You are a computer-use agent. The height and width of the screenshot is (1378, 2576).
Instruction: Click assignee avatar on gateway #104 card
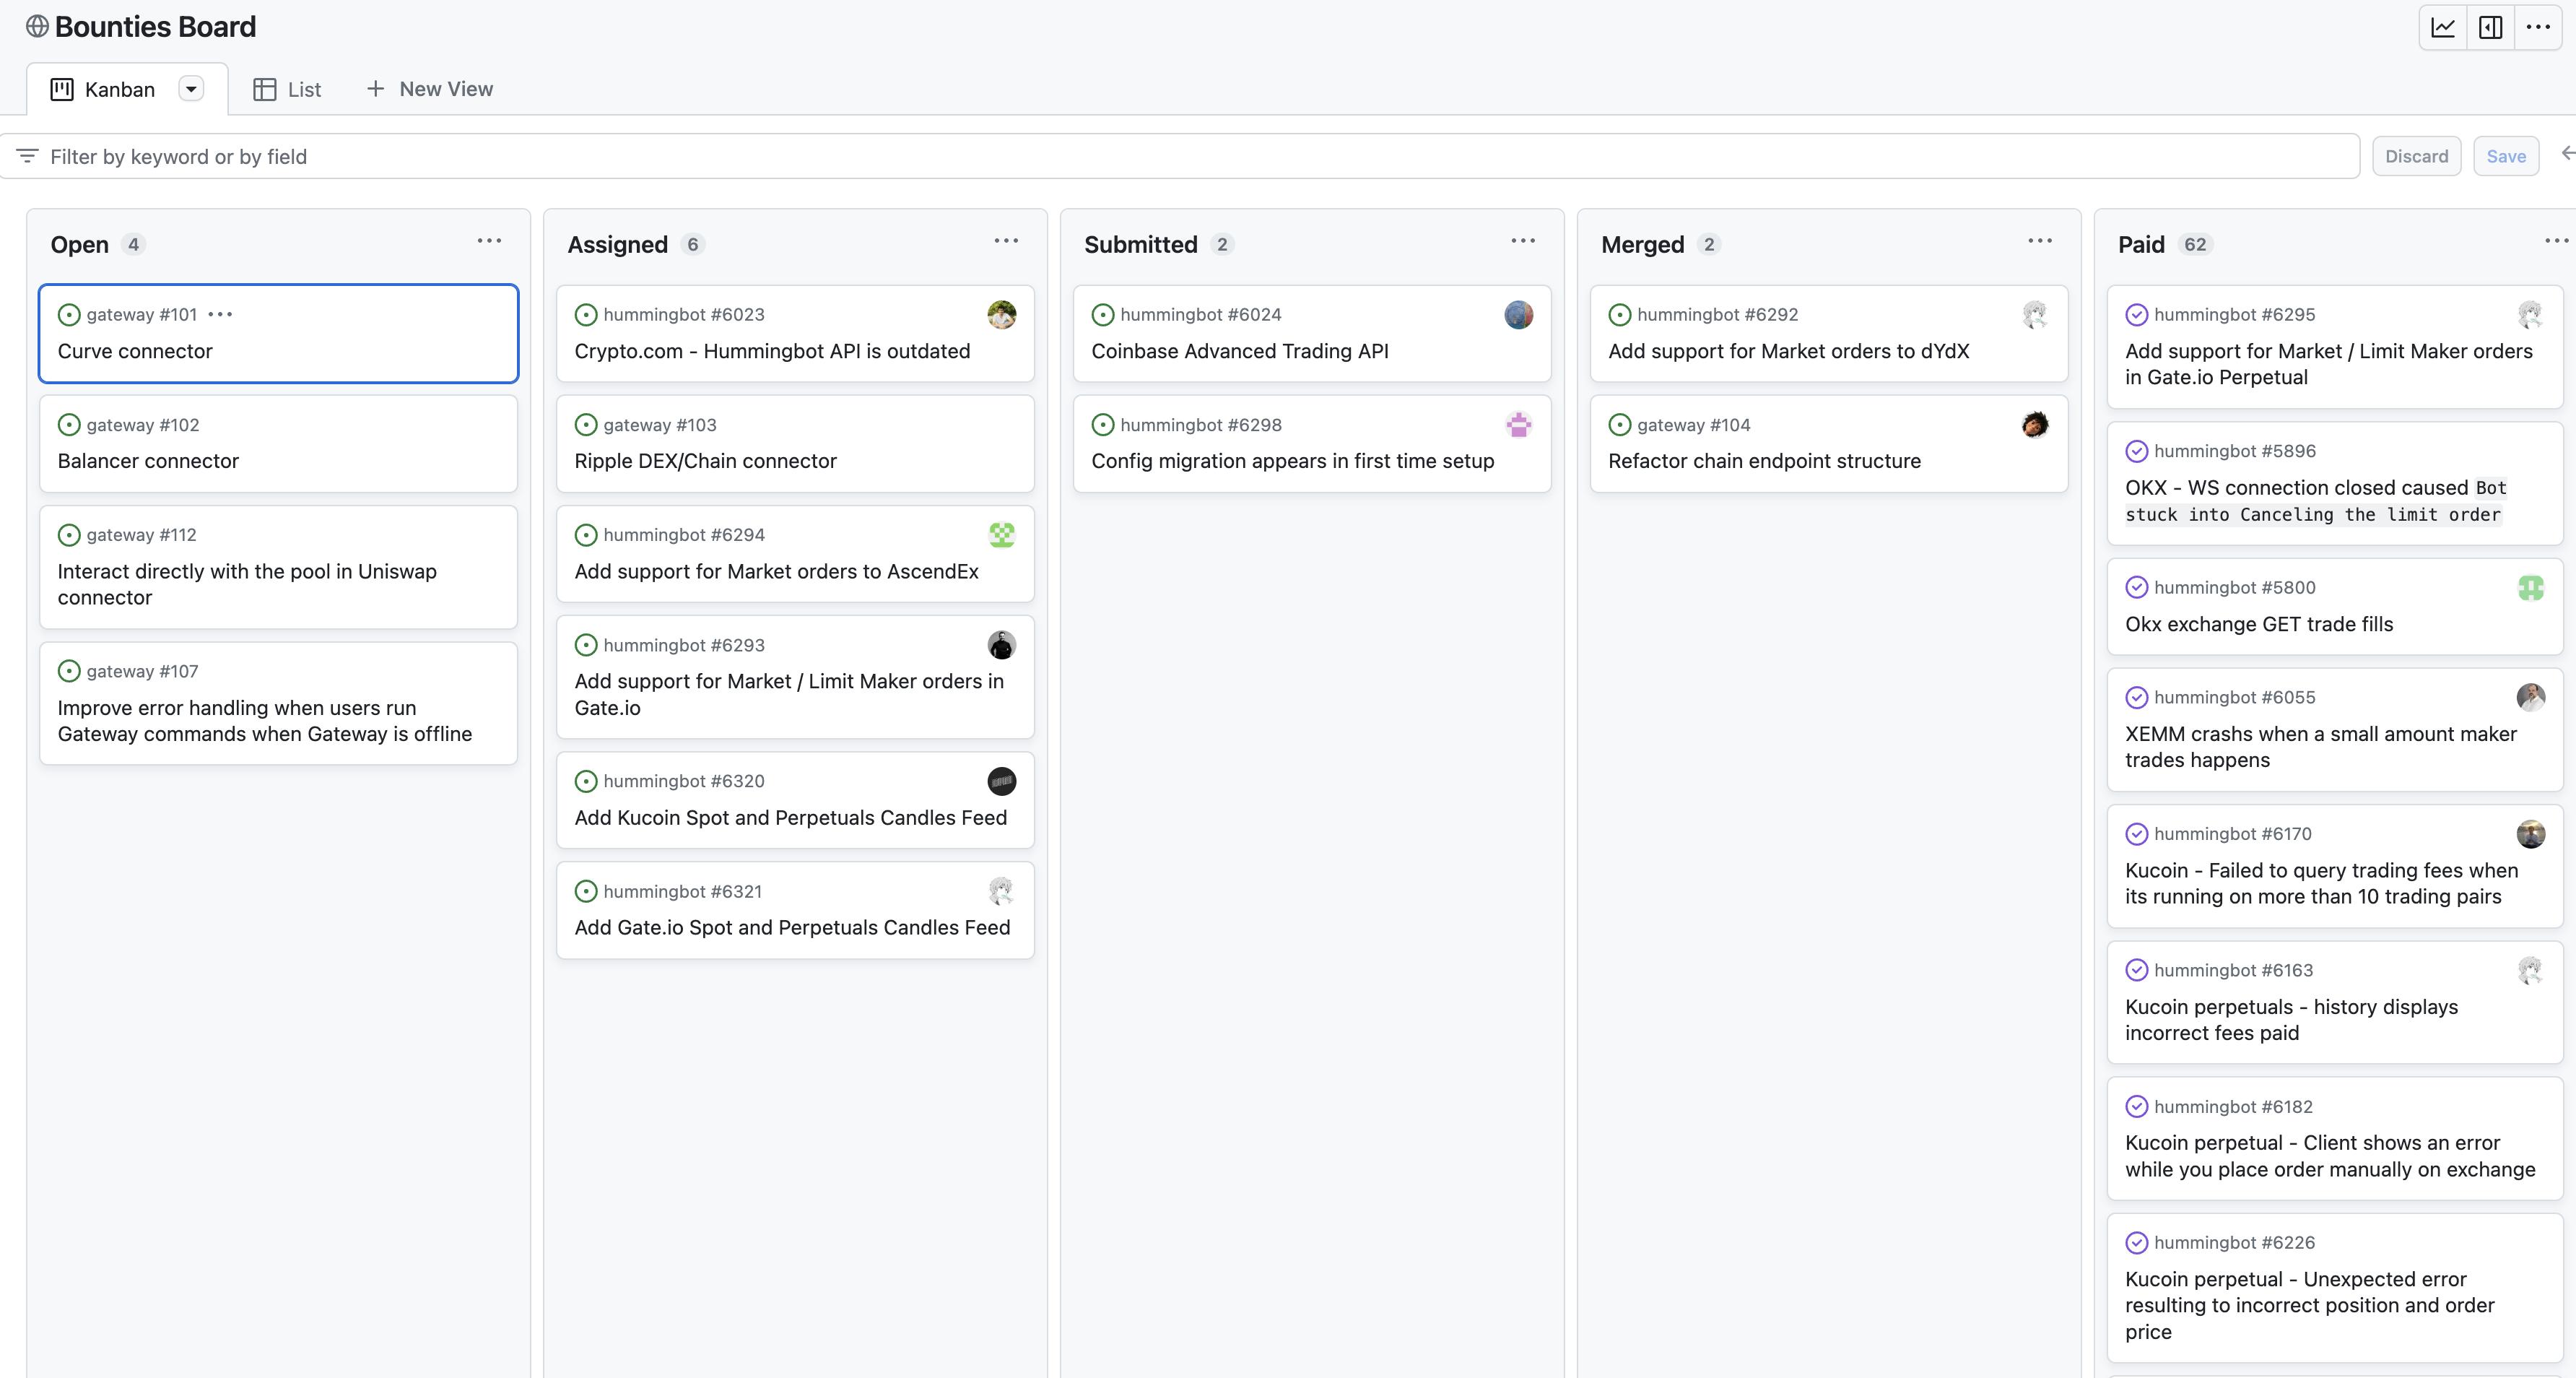[2034, 425]
